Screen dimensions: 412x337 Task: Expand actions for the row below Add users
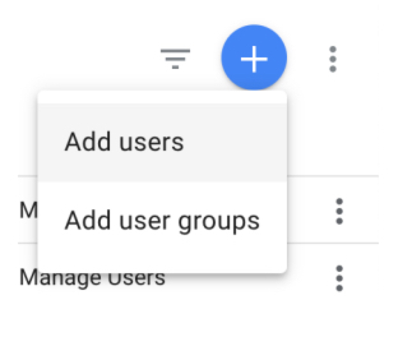tap(339, 211)
